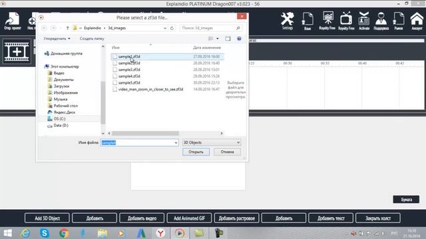Click the Add Animated GIF button
The image size is (426, 239).
click(x=189, y=218)
